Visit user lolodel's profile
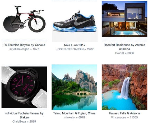The image size is (148, 124). coord(119,53)
